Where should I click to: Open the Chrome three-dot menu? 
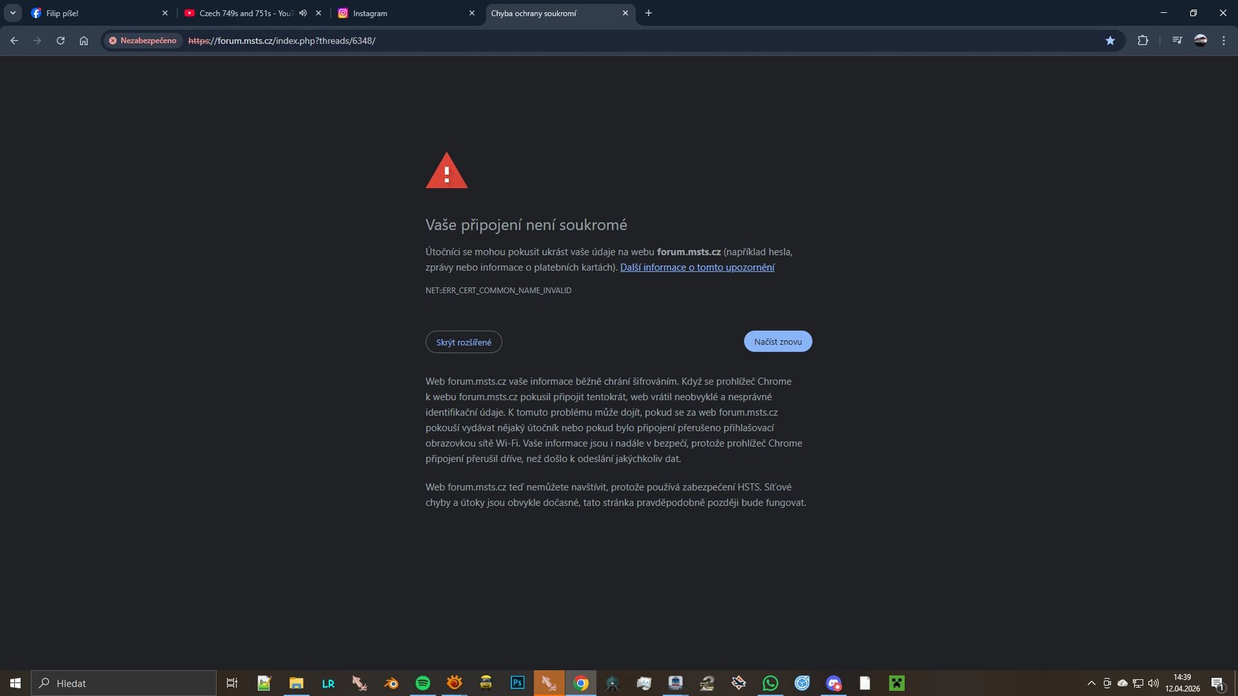[1224, 41]
